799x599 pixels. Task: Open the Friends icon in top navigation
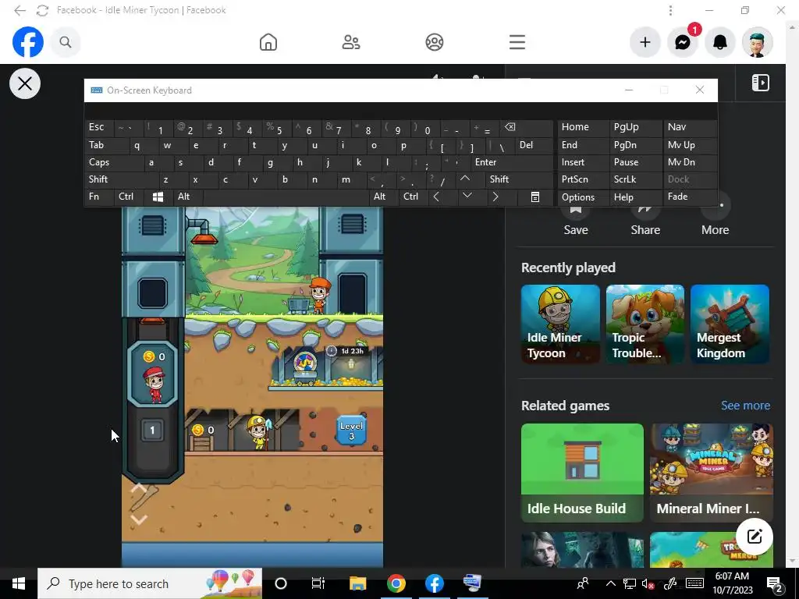[351, 42]
